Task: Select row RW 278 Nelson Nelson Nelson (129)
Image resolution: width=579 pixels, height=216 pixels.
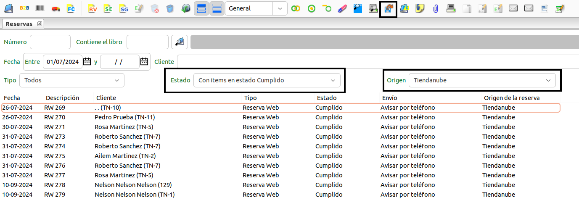Action: pyautogui.click(x=281, y=185)
